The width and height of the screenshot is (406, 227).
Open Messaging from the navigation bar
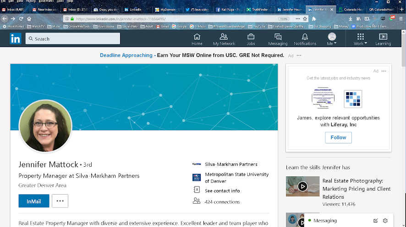278,39
